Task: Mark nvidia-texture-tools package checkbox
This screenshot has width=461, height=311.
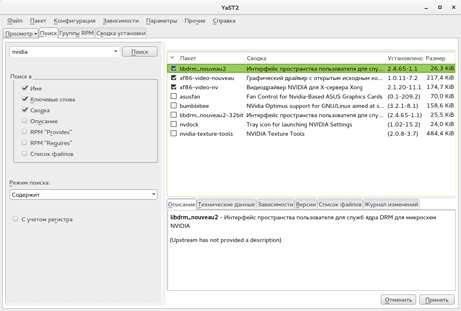Action: click(x=174, y=134)
